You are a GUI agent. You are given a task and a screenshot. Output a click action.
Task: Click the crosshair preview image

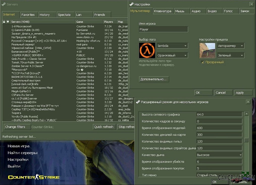click(207, 50)
